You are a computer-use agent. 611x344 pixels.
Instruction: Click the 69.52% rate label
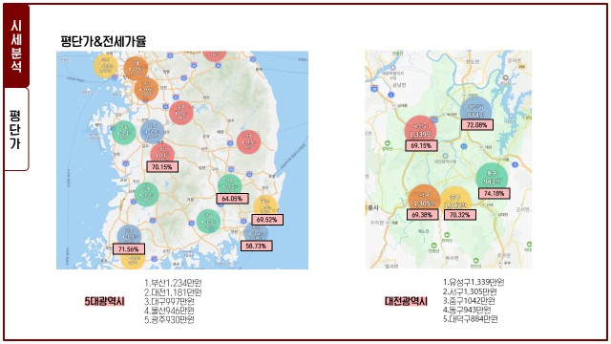[x=267, y=220]
